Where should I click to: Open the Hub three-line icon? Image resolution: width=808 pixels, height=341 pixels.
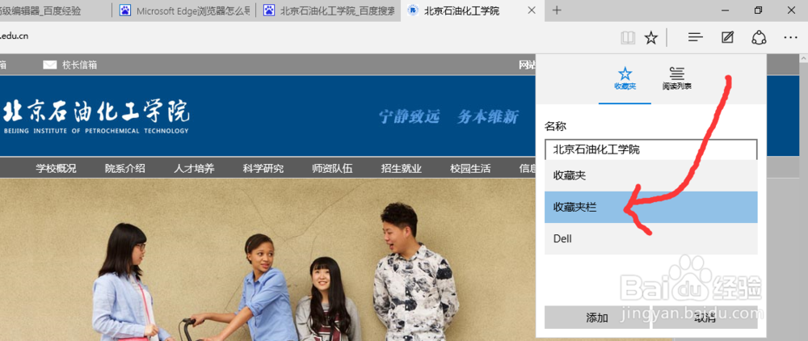click(x=696, y=38)
